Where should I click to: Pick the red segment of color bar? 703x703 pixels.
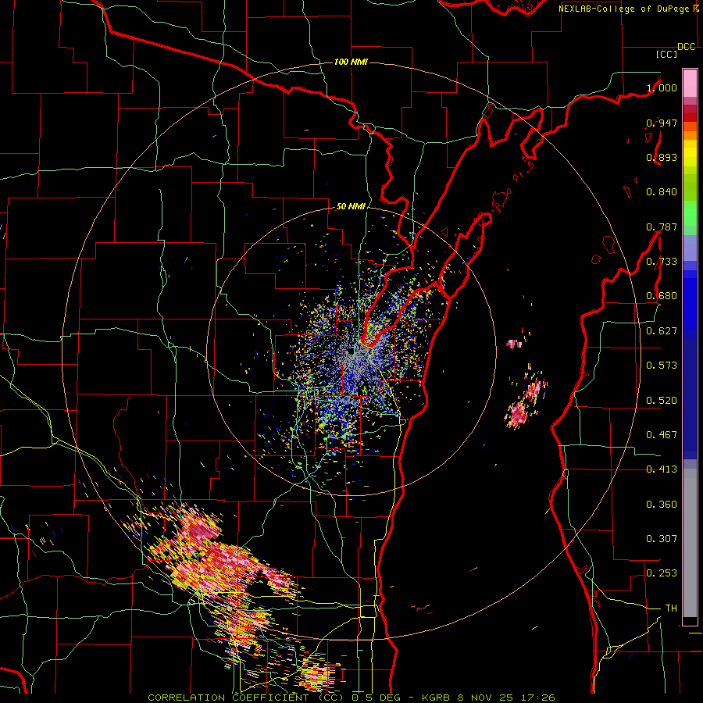[690, 117]
